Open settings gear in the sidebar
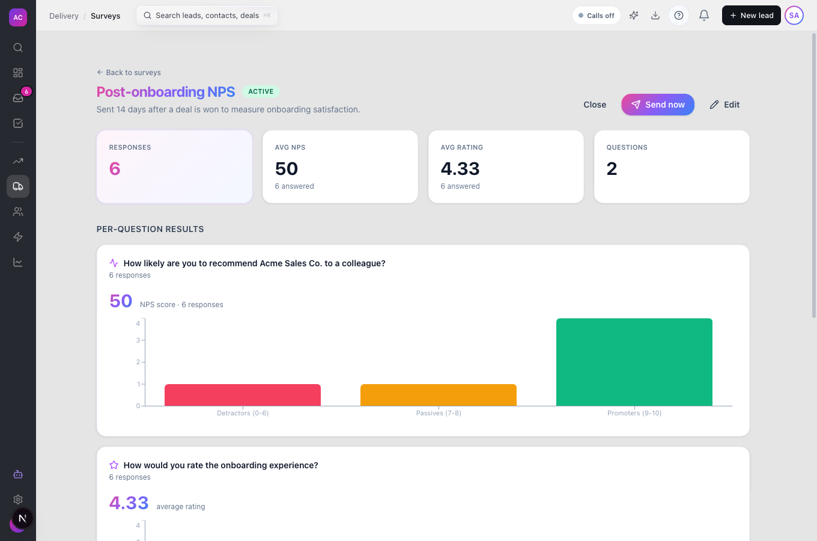Screen dimensions: 817x541 tap(18, 500)
